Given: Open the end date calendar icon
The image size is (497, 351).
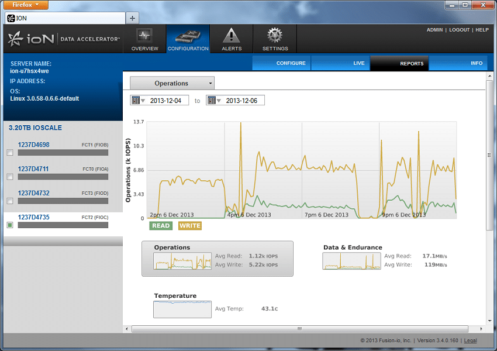Looking at the screenshot, I should (212, 101).
